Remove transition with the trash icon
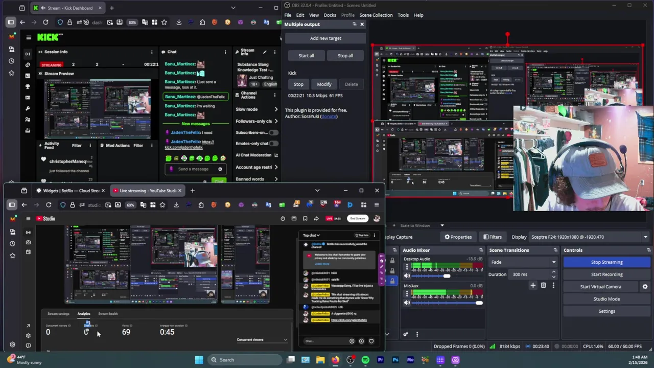 pos(543,285)
